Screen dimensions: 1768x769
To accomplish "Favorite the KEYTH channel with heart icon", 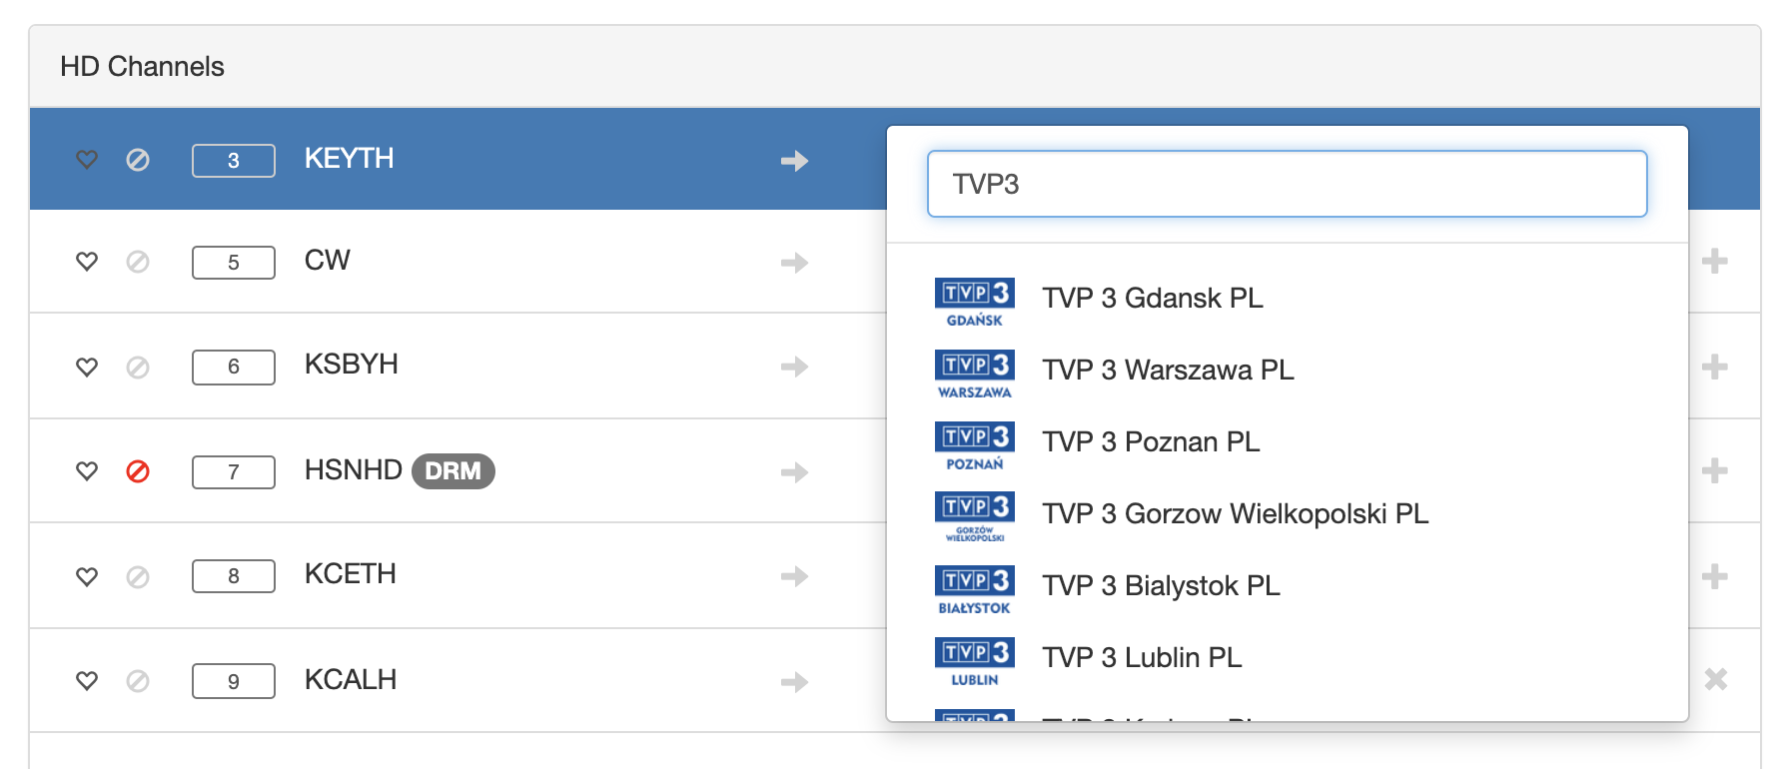I will [x=87, y=160].
